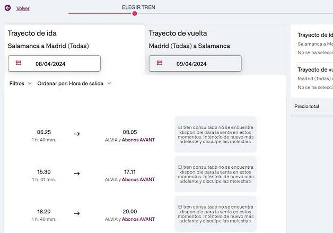Viewport: 333px width, 233px height.
Task: Click the 08/04/2024 outbound date field
Action: point(54,64)
